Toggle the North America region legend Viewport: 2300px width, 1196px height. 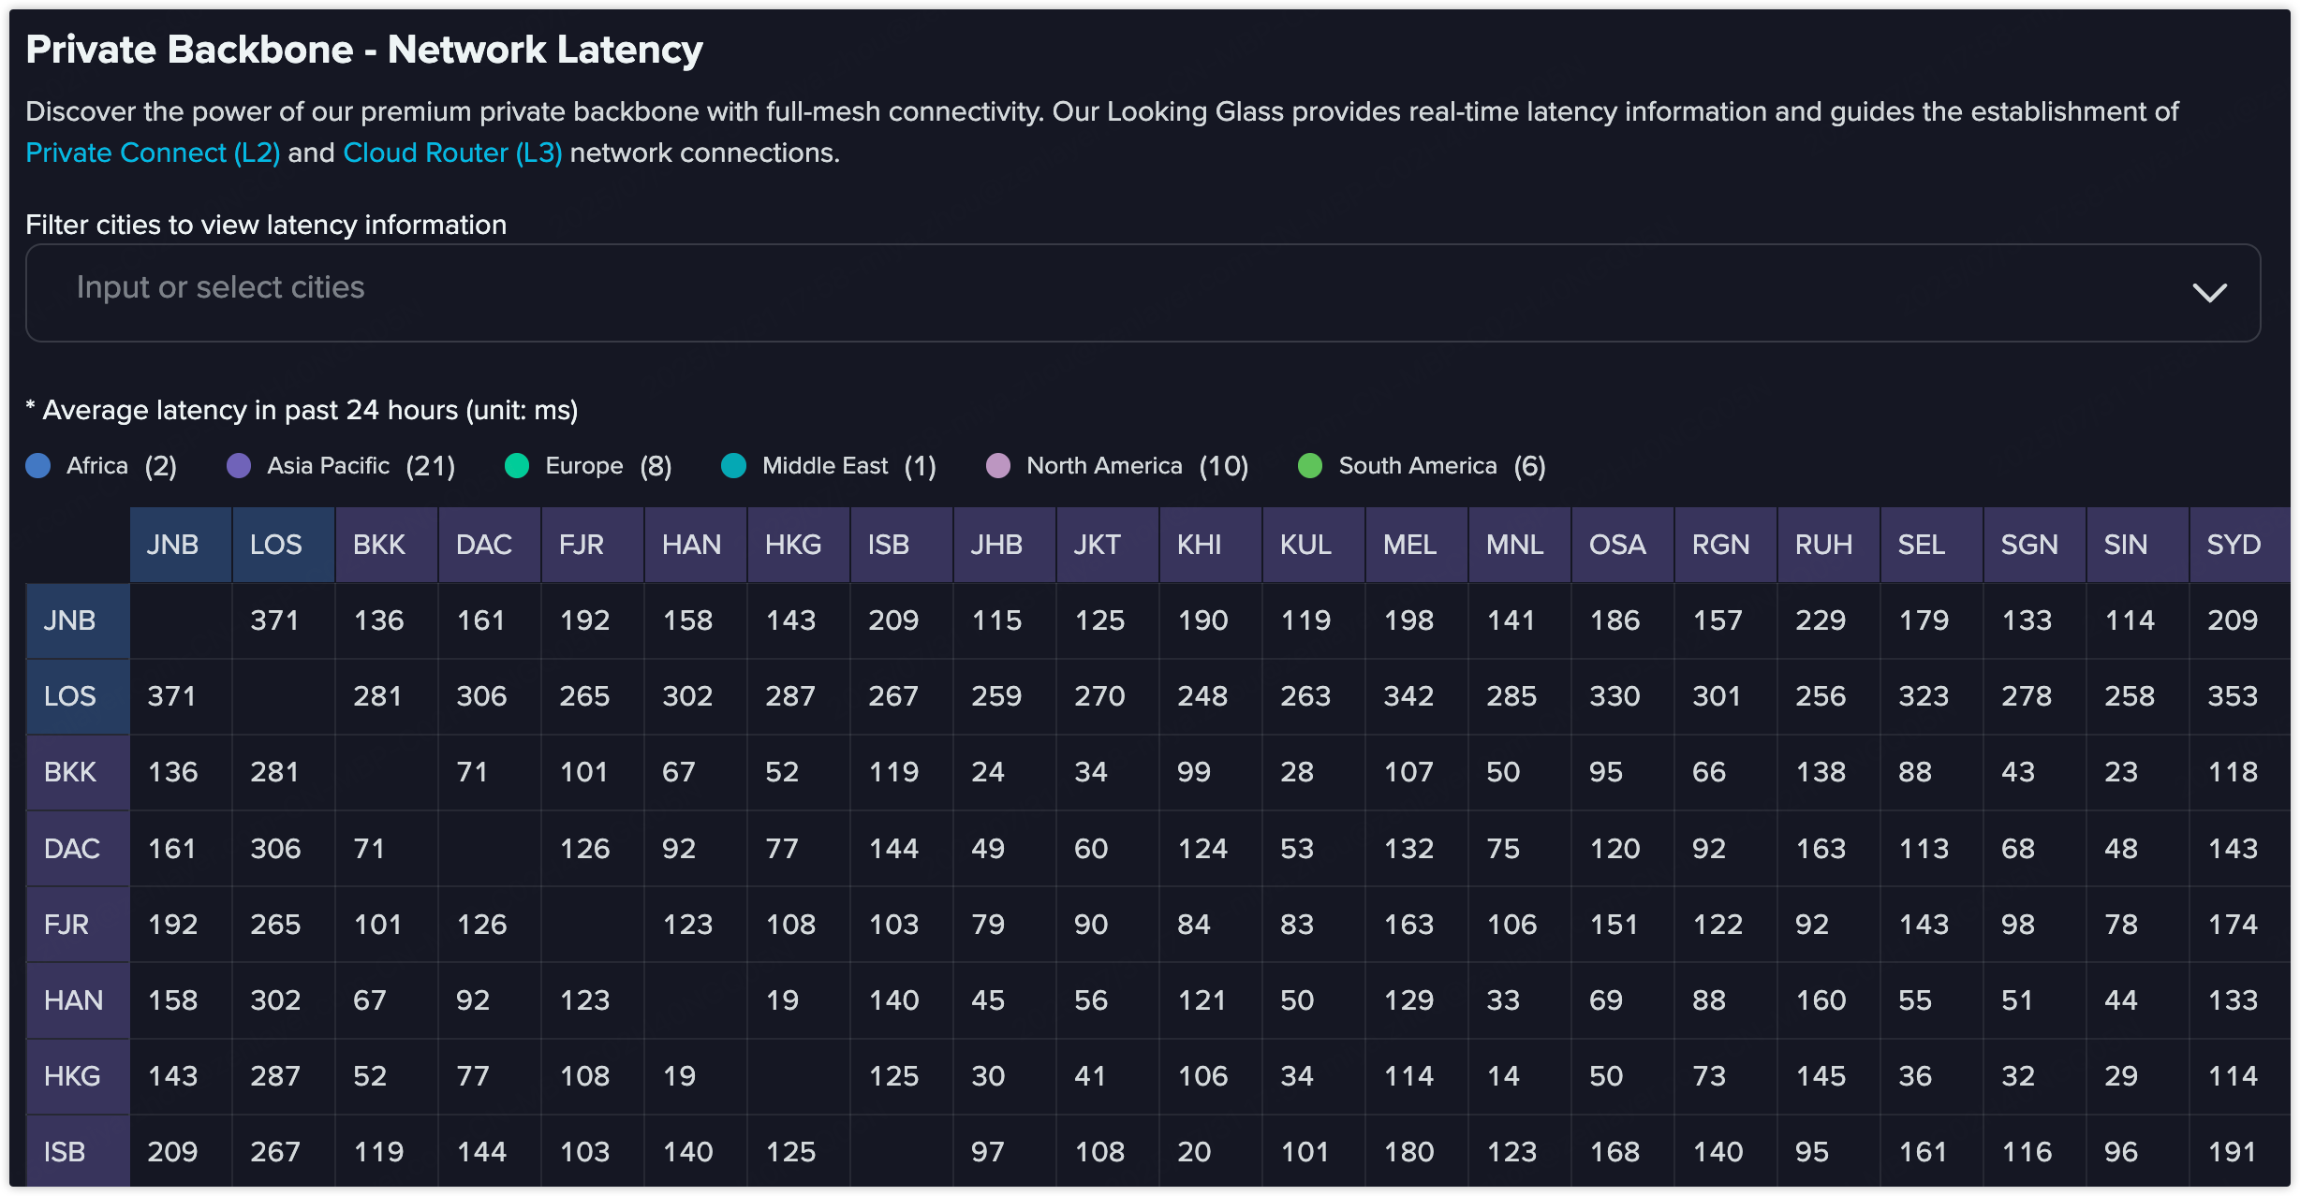coord(1103,466)
